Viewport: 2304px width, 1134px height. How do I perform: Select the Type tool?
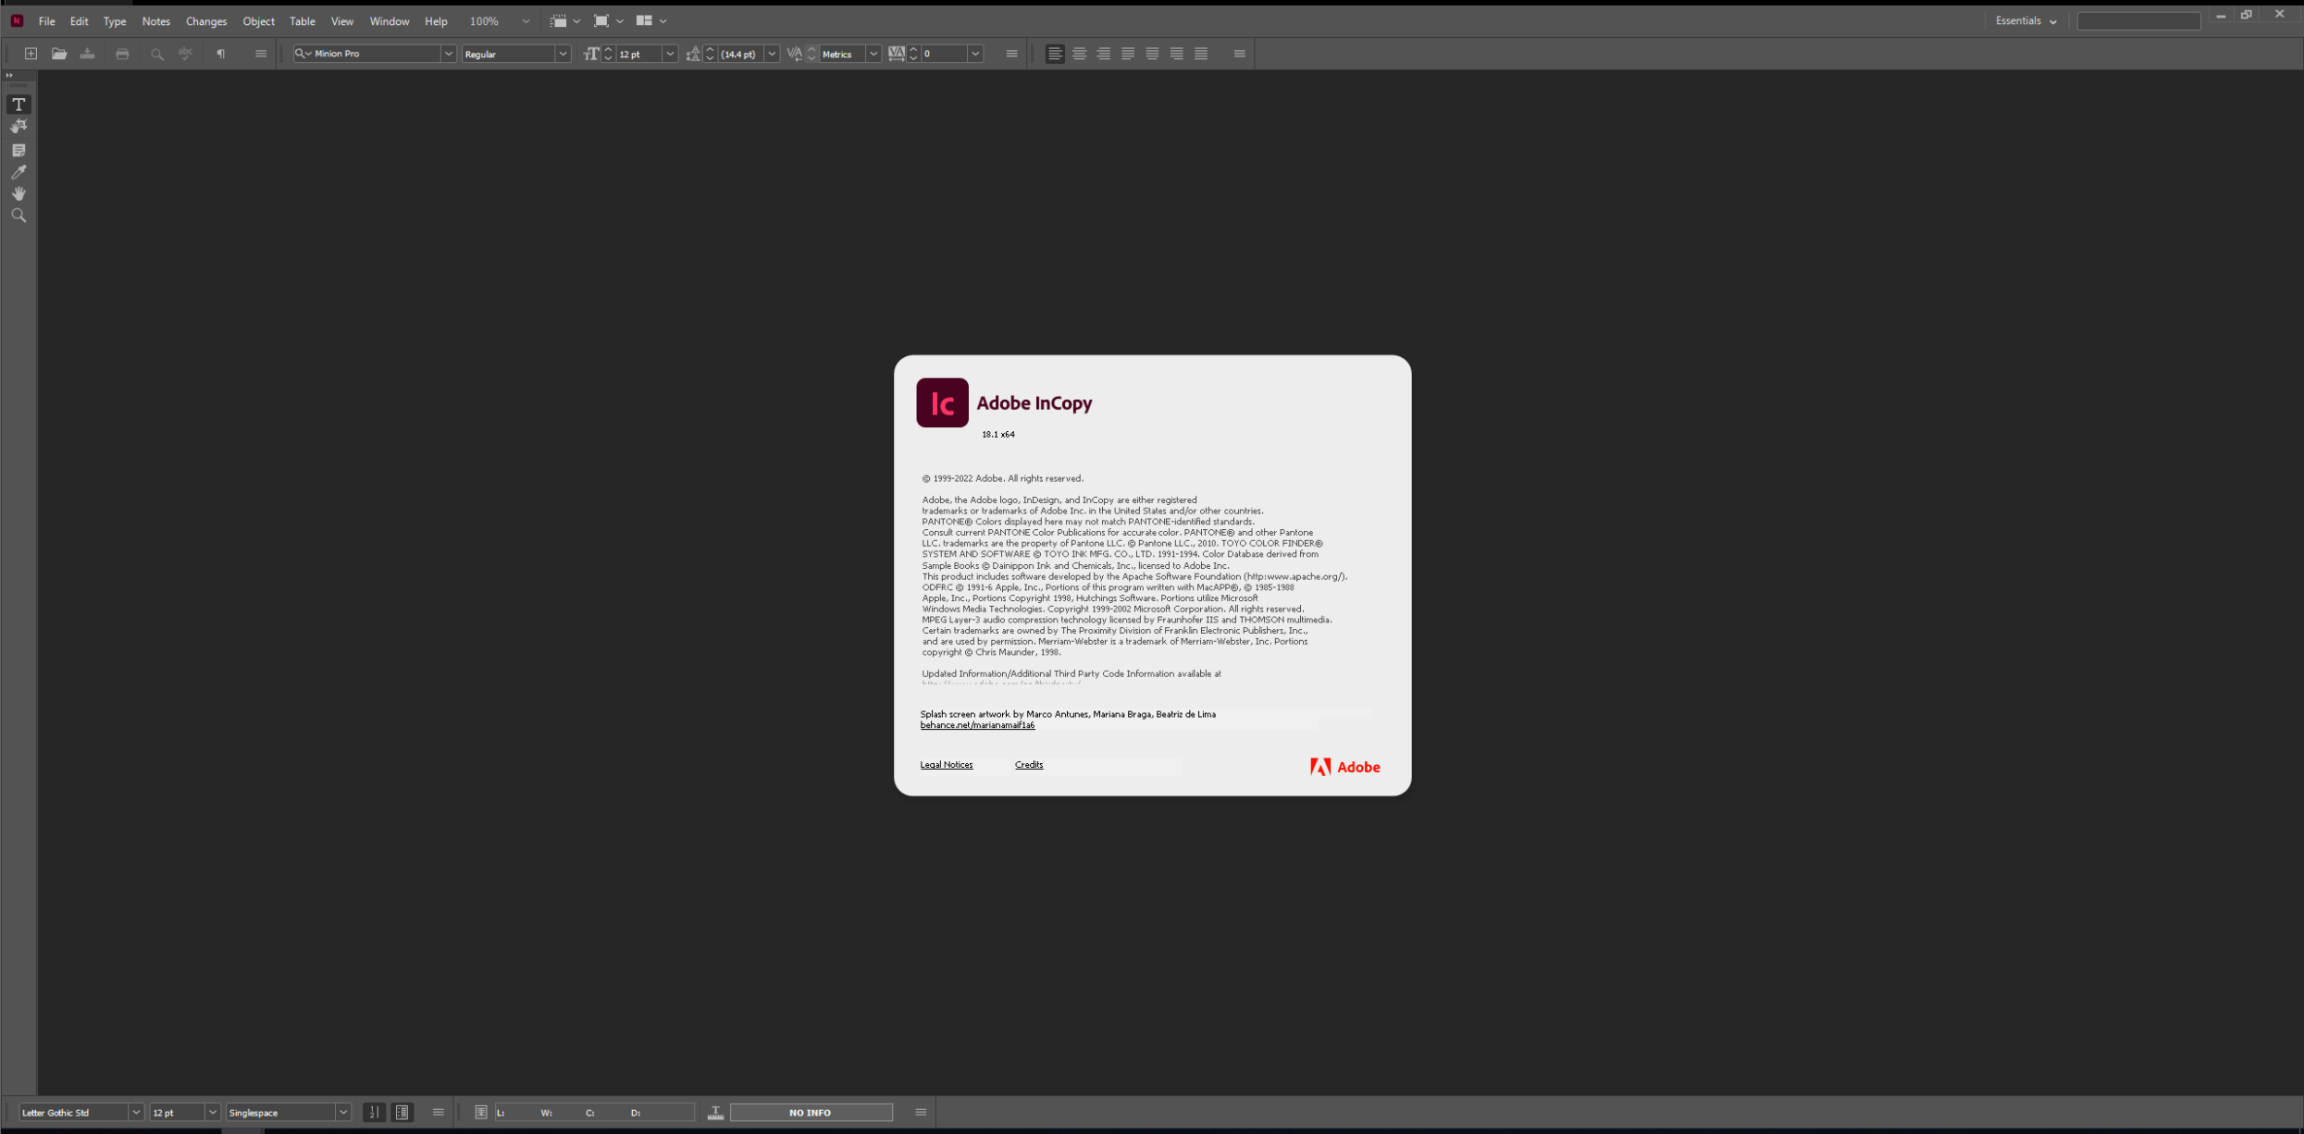click(x=19, y=105)
